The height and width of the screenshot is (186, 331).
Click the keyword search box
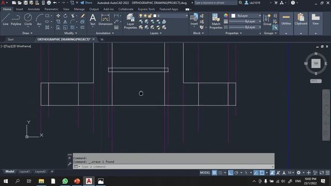click(216, 3)
